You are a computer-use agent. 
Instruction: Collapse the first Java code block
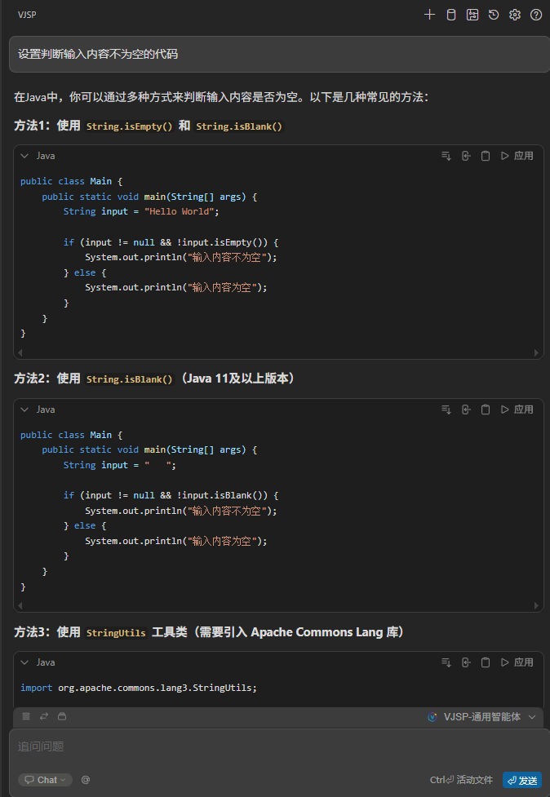coord(24,156)
